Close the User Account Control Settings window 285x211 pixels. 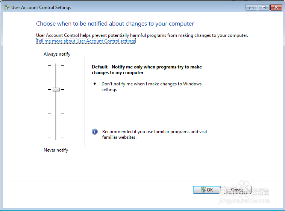[276, 8]
